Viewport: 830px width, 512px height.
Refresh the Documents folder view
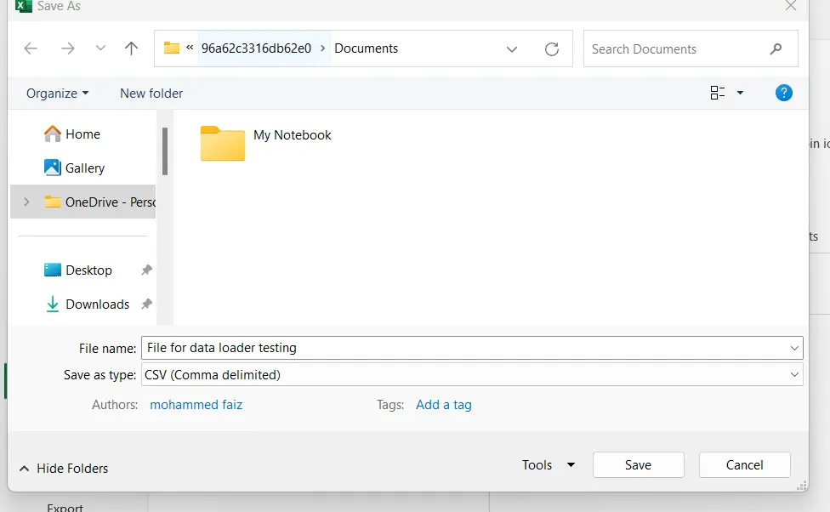[x=552, y=49]
